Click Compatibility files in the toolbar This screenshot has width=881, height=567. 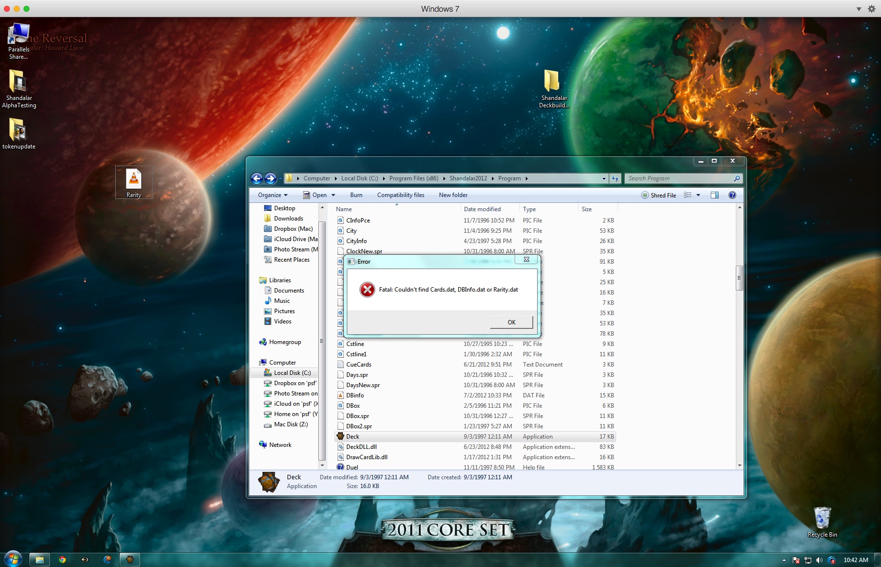pyautogui.click(x=401, y=195)
